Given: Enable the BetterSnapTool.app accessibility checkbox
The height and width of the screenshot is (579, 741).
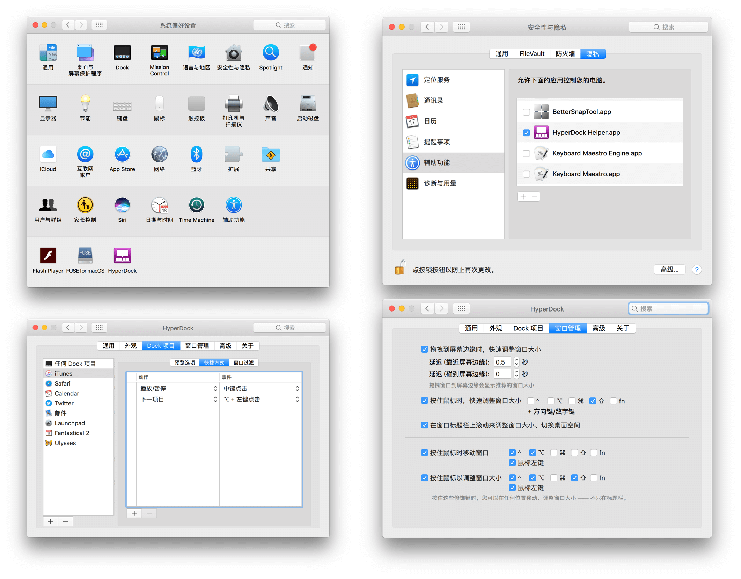Looking at the screenshot, I should tap(526, 112).
